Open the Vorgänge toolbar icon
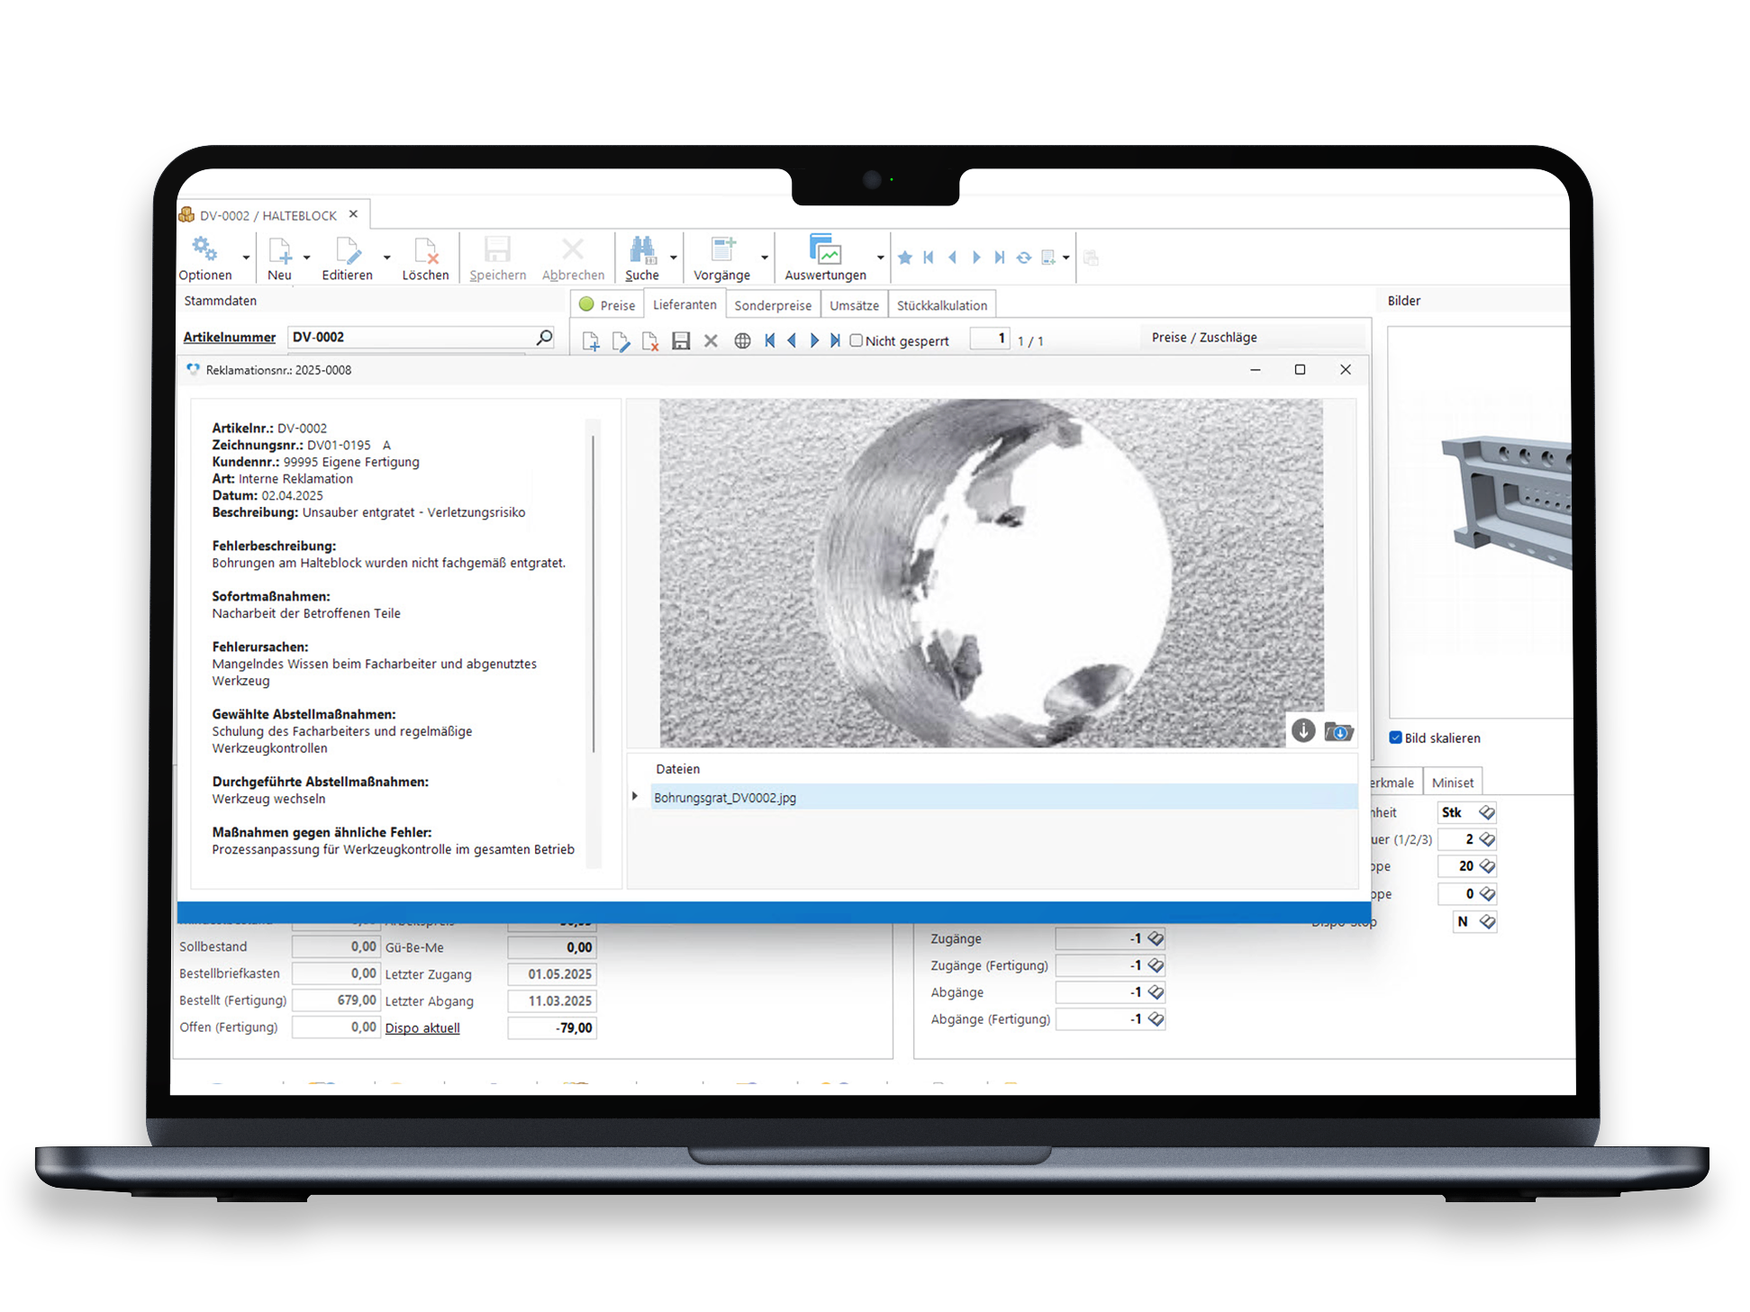This screenshot has width=1750, height=1312. 722,249
